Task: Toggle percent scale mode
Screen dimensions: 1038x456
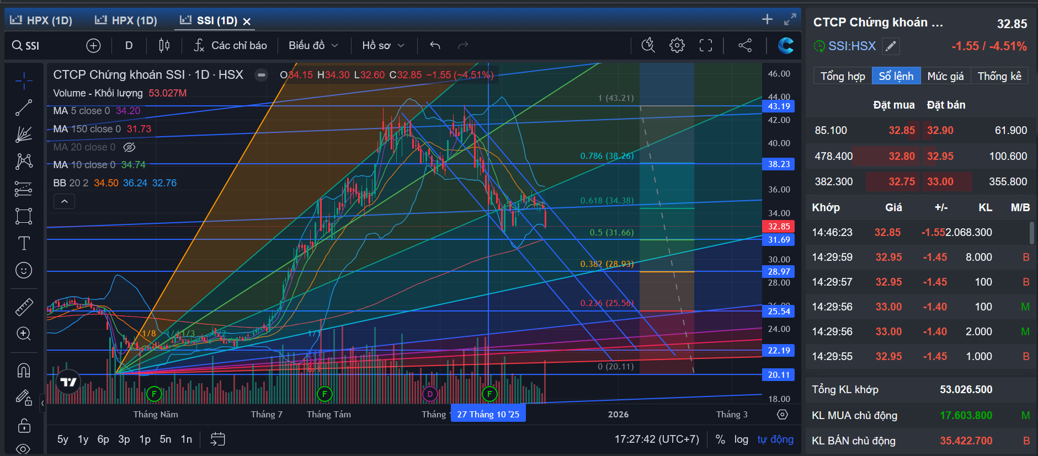Action: [x=720, y=439]
